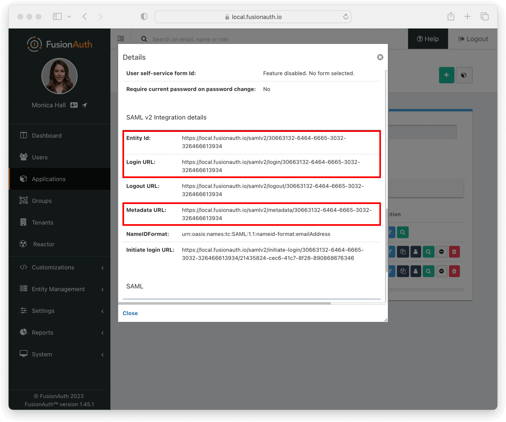Click the Users group icon in the sidebar
The width and height of the screenshot is (506, 422).
pos(23,157)
